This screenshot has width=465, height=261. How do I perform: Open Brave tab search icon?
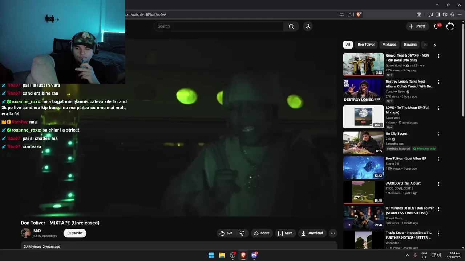(419, 14)
